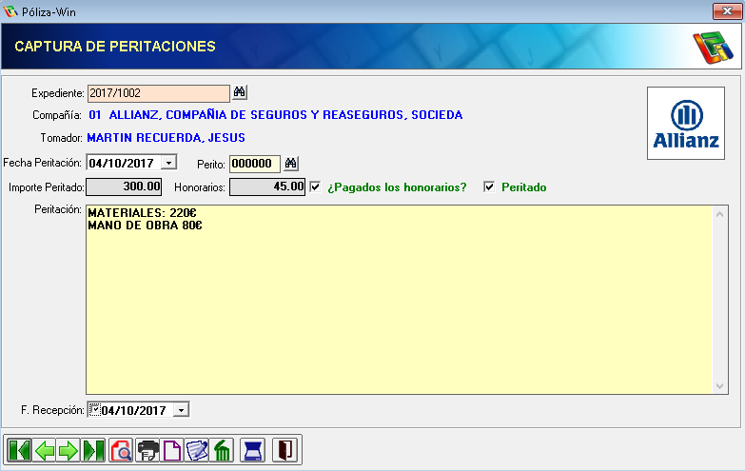Click the text line MATERIALES: 220€
745x471 pixels.
pyautogui.click(x=142, y=212)
